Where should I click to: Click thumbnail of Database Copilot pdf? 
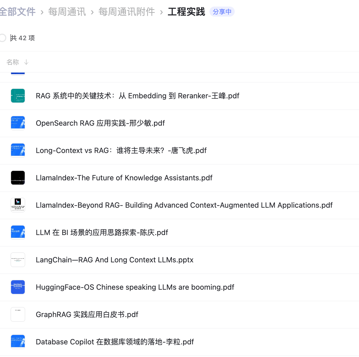pos(18,342)
